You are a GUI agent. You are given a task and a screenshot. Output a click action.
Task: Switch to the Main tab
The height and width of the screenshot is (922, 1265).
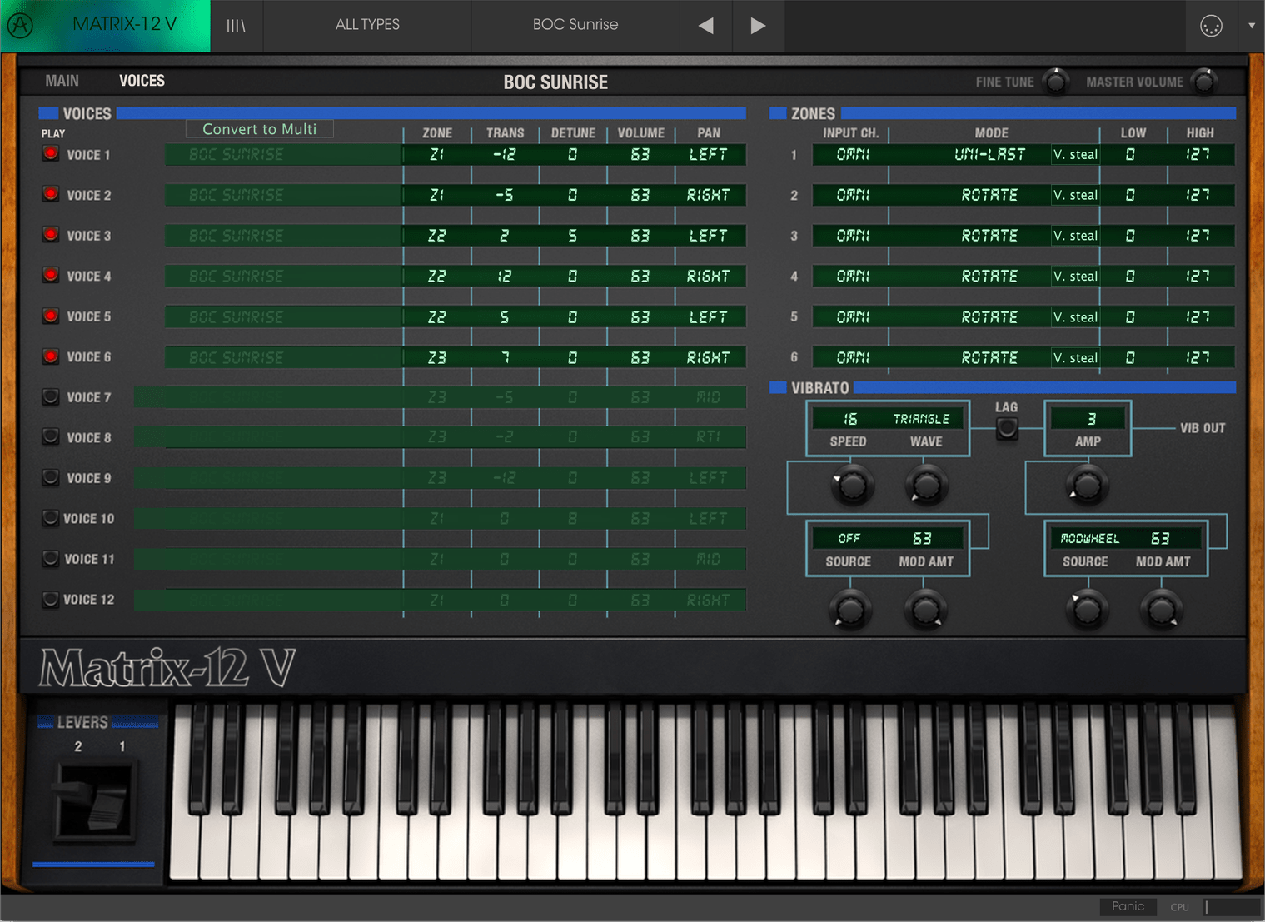tap(62, 81)
